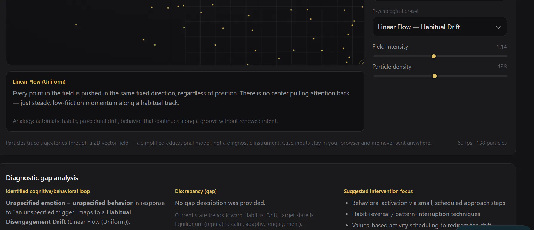Click the Current state trends toward Habitual Drift text

click(244, 219)
